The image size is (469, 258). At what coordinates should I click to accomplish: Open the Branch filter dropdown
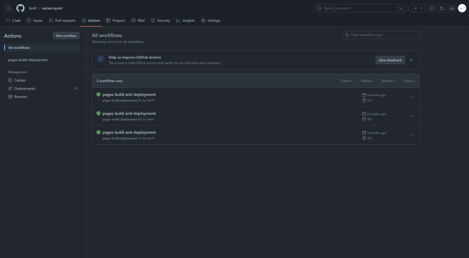point(388,81)
